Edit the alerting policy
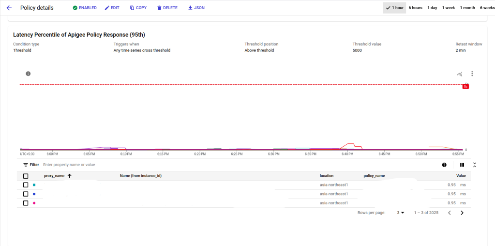 [112, 8]
